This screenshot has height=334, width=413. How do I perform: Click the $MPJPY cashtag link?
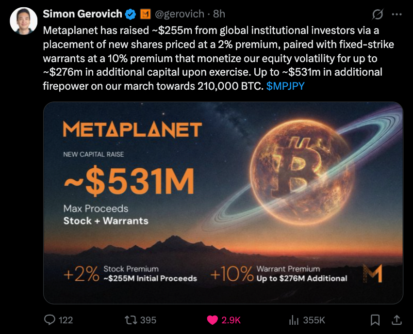(x=284, y=86)
